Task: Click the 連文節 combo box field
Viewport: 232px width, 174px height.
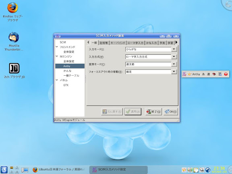Action: click(x=148, y=64)
